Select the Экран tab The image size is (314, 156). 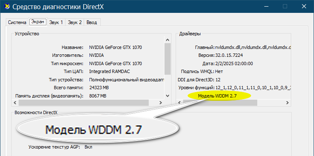pos(38,22)
